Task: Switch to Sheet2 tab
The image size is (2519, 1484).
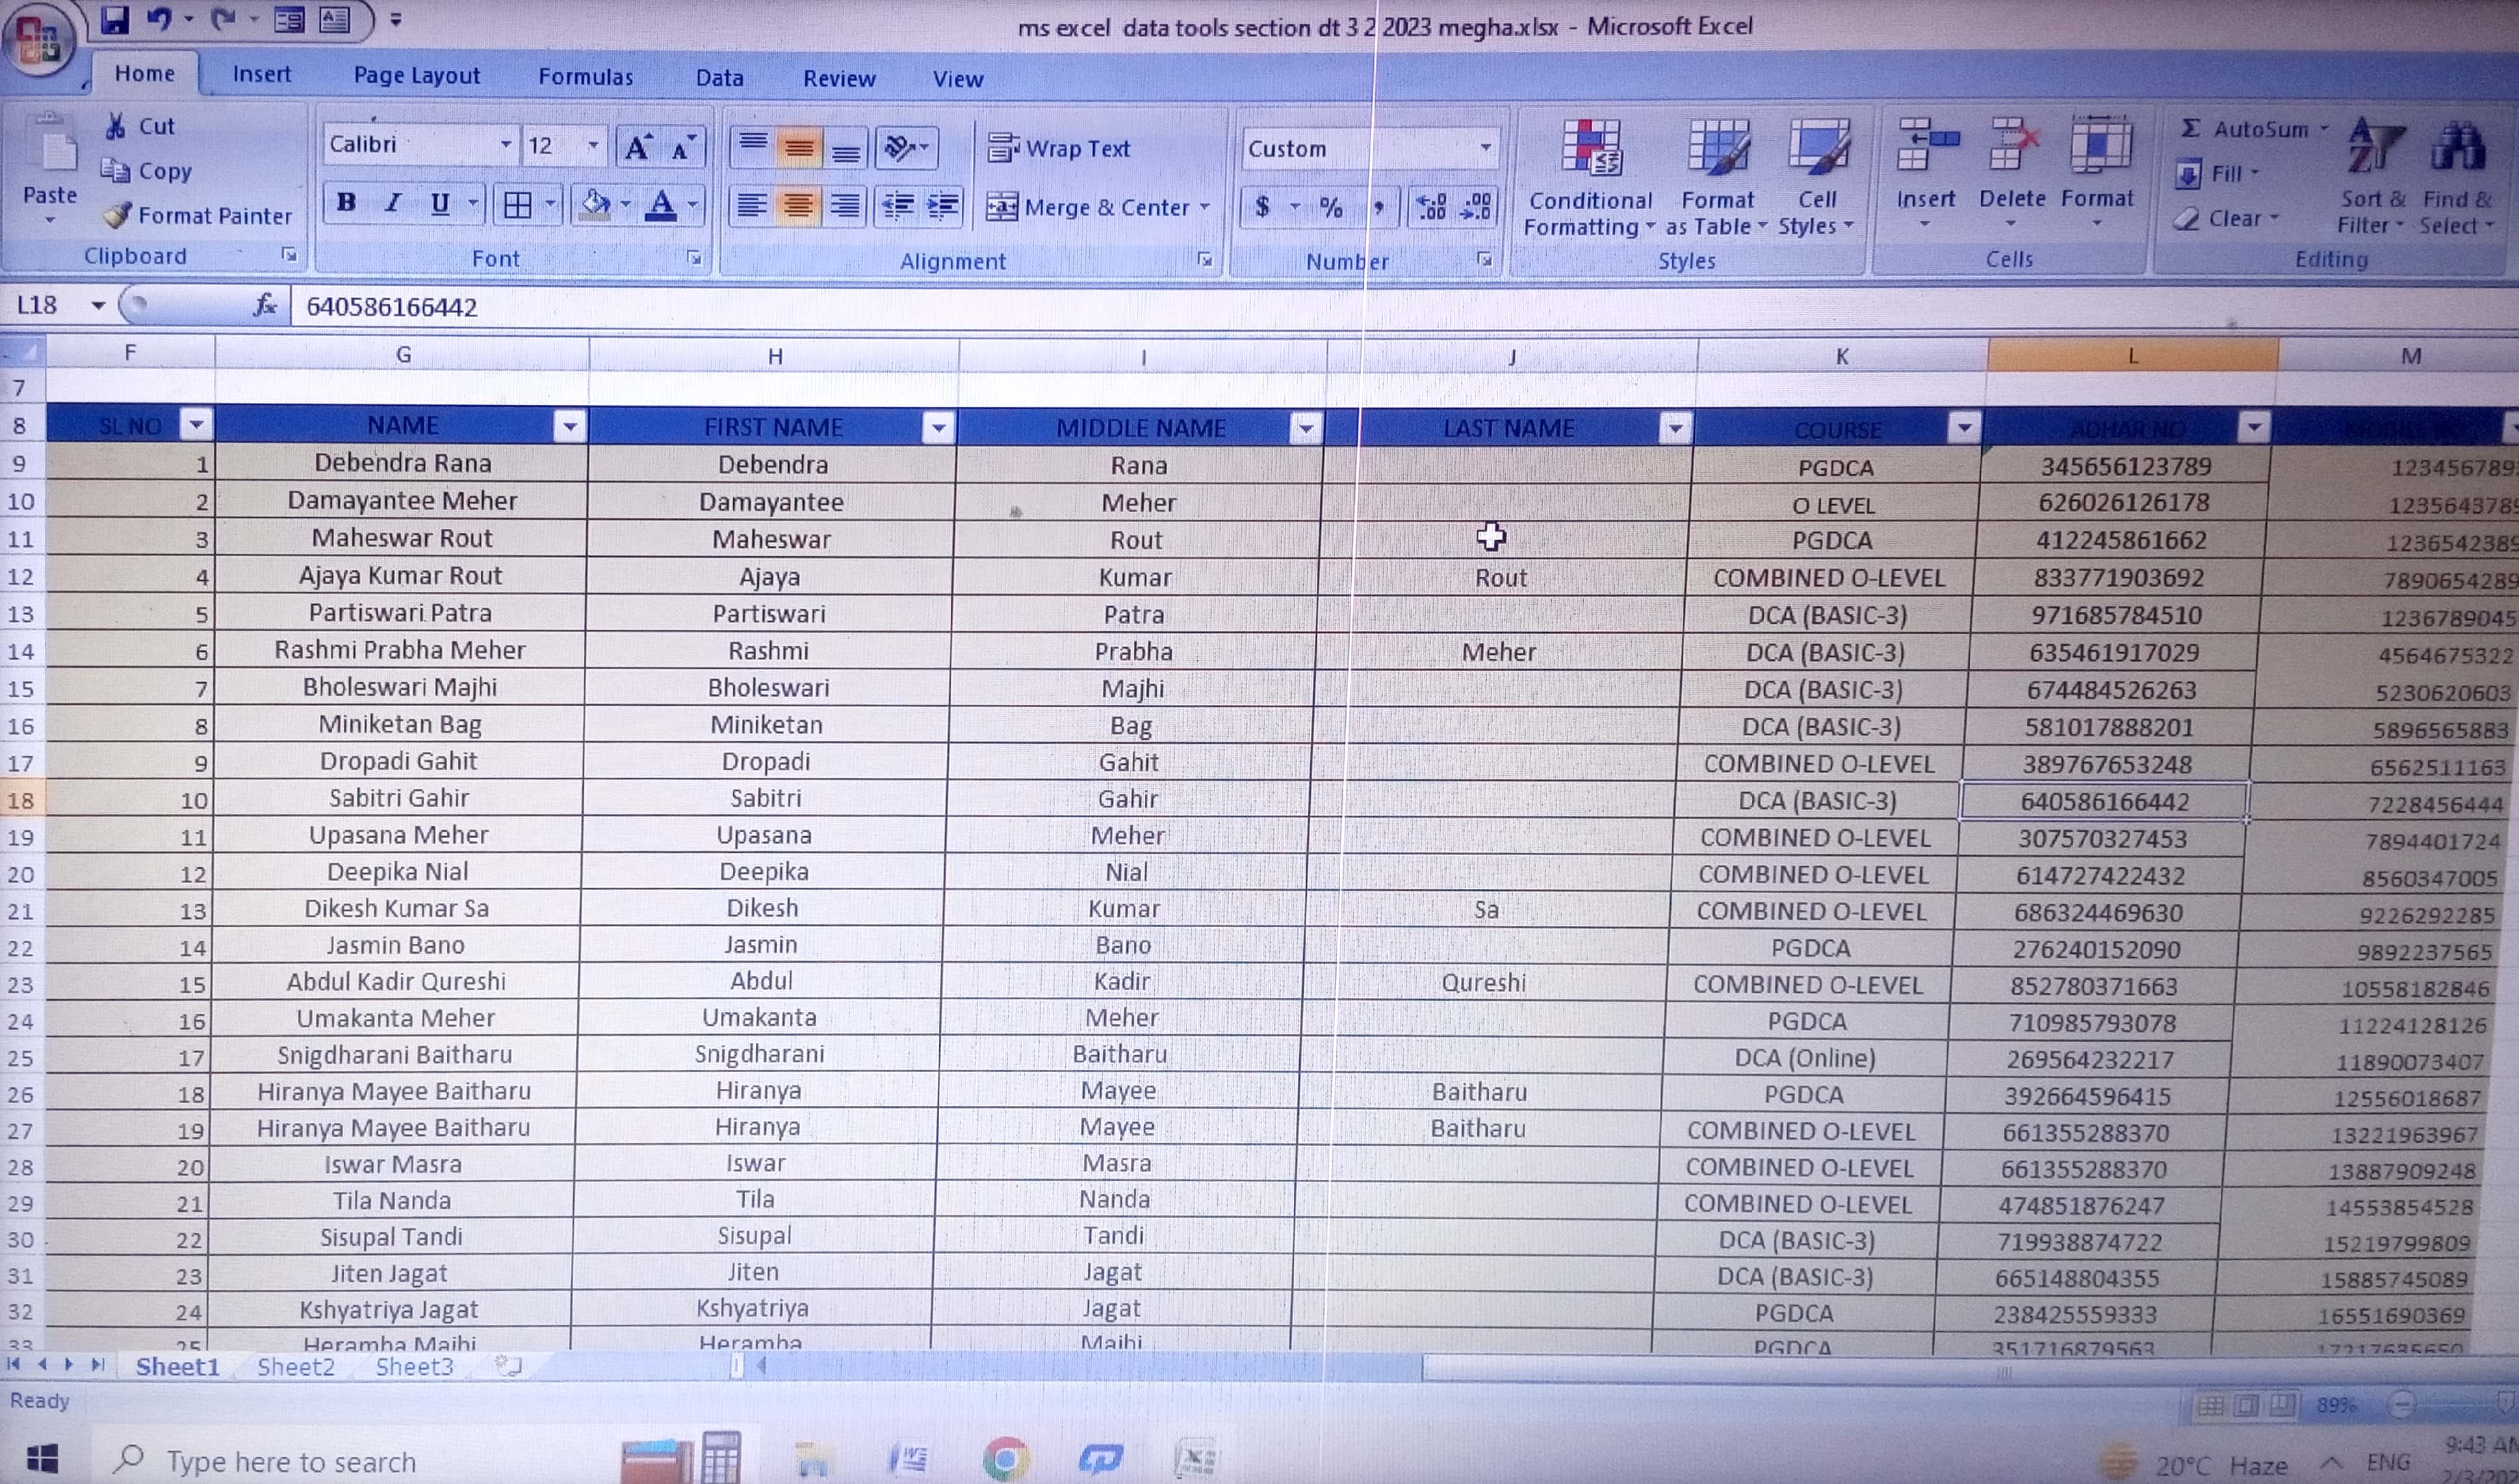Action: click(295, 1367)
